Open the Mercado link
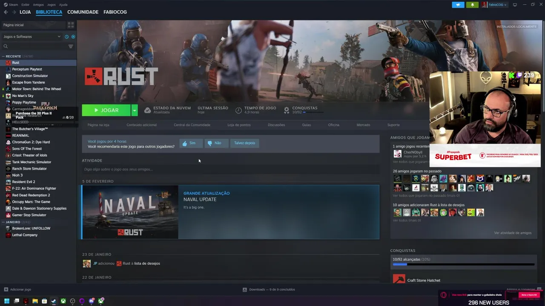The height and width of the screenshot is (306, 545). [x=363, y=125]
